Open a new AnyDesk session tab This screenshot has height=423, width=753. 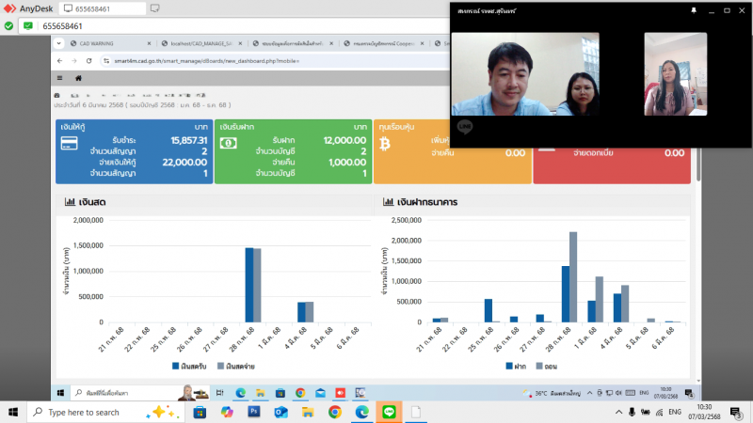coord(154,8)
